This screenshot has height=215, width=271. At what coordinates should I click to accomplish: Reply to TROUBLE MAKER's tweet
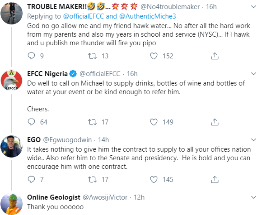point(32,56)
